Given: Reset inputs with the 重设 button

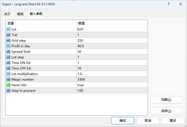Looking at the screenshot, I should 173,121.
